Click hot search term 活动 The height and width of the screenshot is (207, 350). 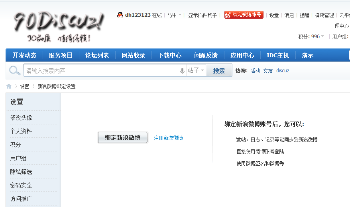tap(255, 71)
